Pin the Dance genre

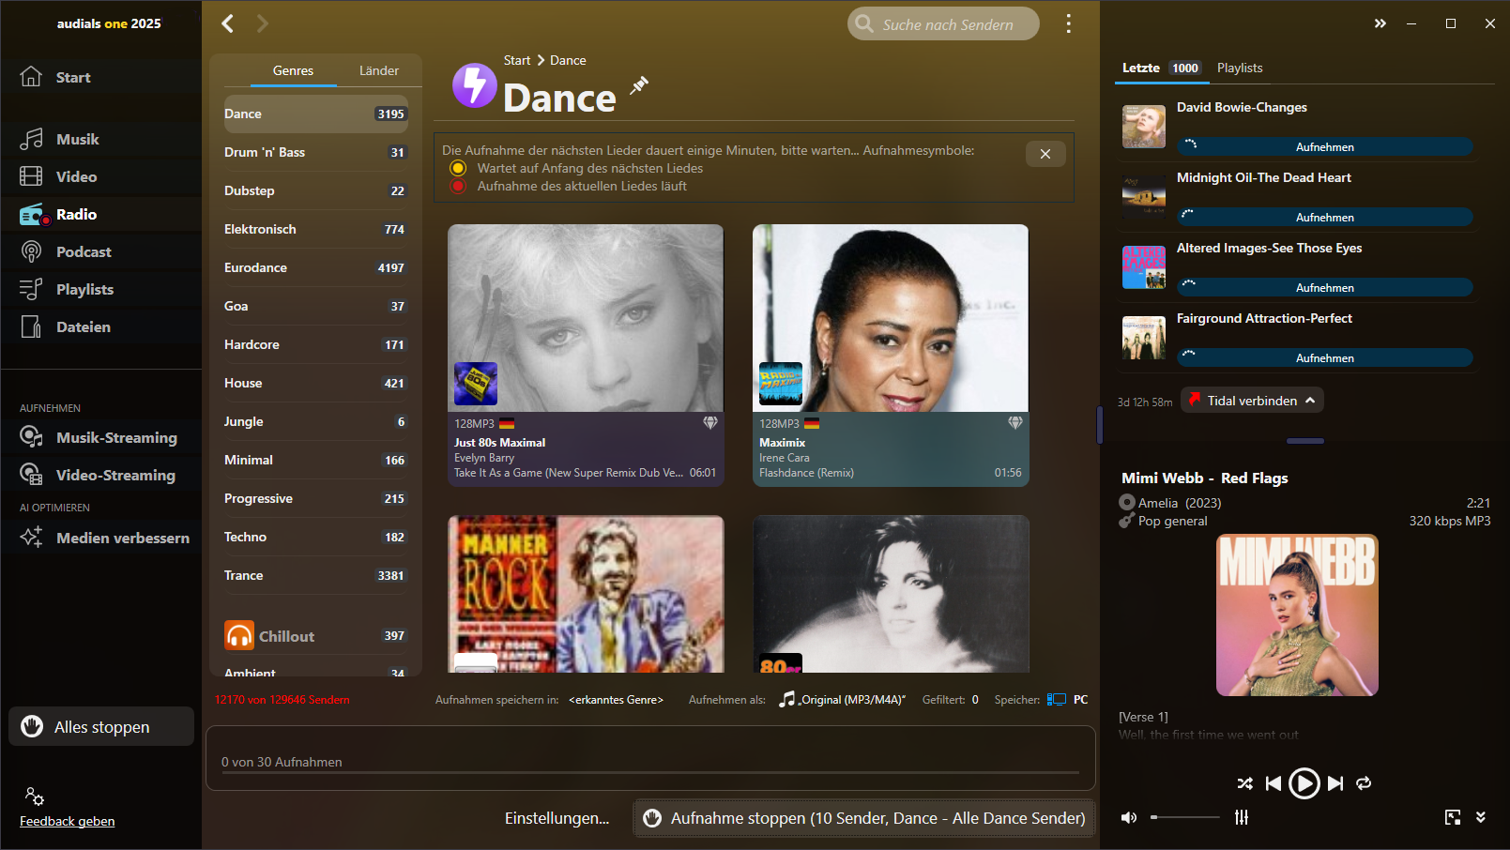(639, 85)
